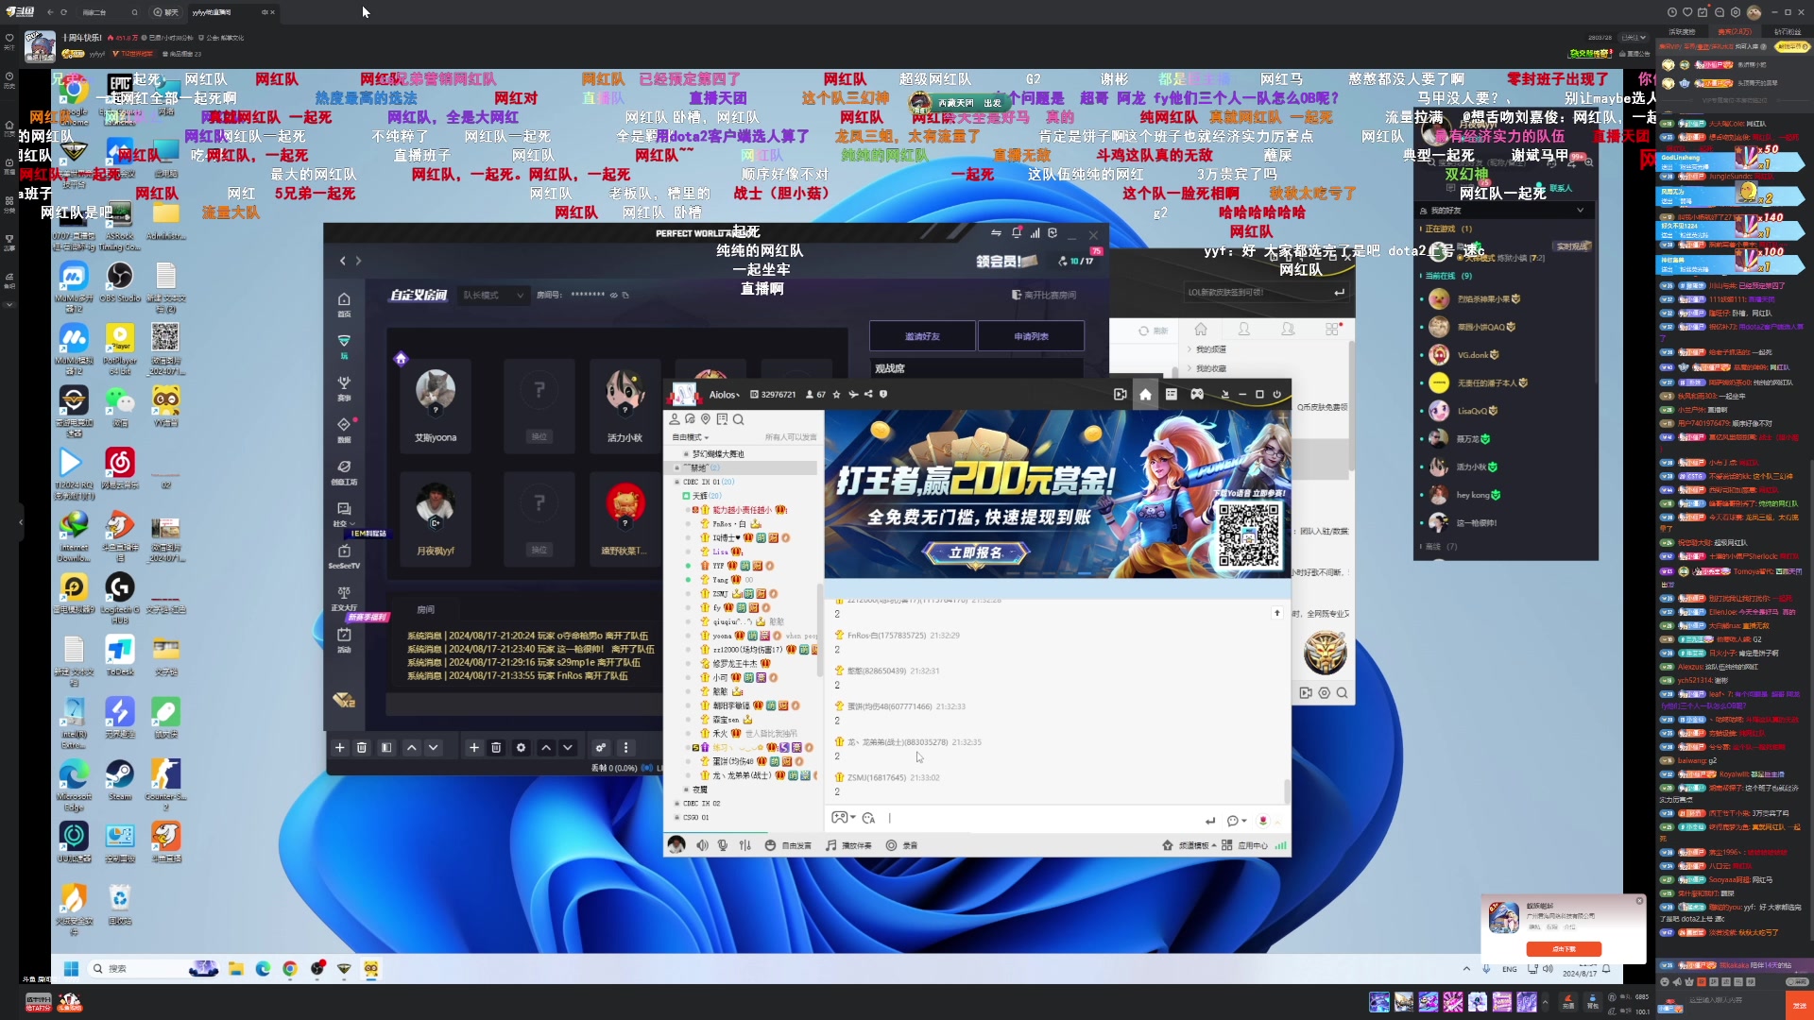
Task: Favorite the channel with star icon
Action: click(838, 395)
